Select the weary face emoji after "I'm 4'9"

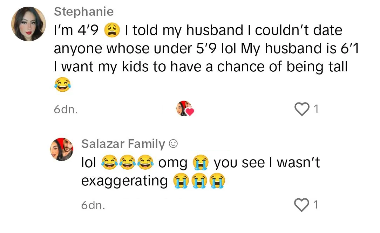coord(112,30)
